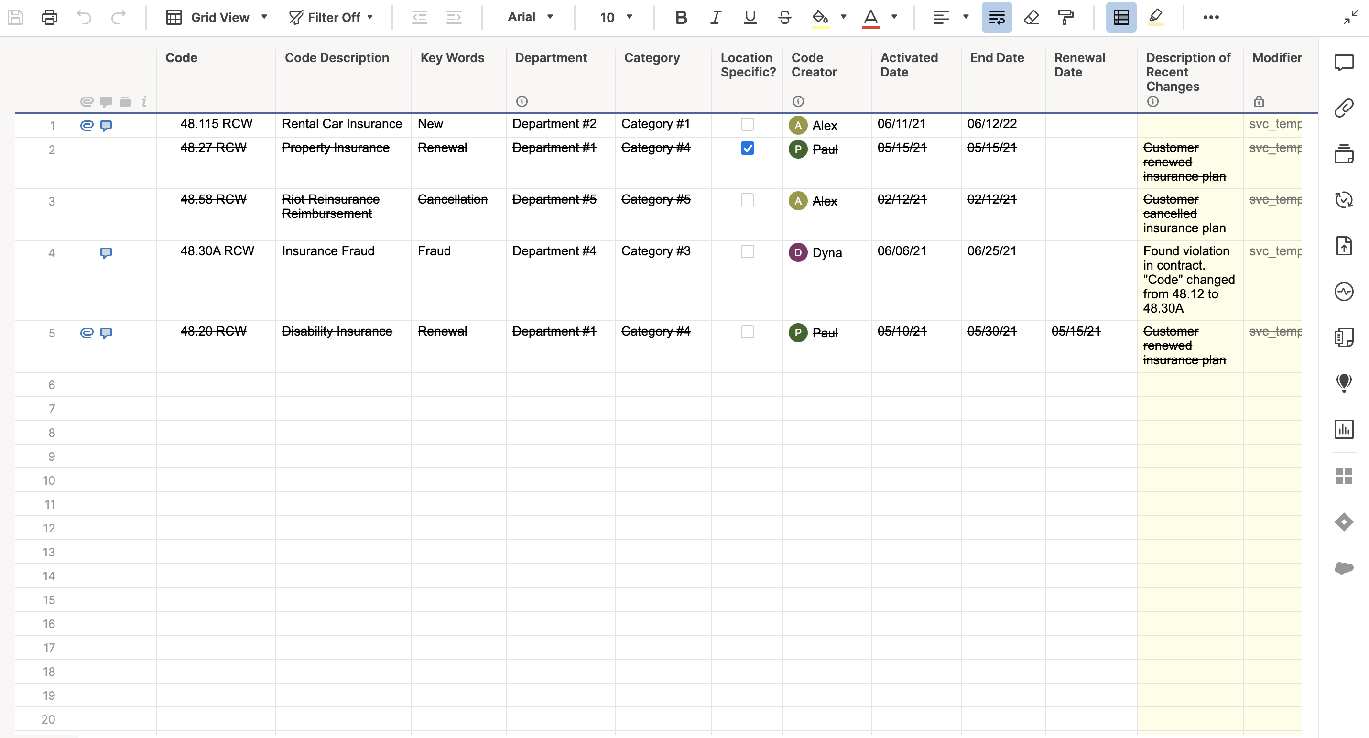Check Location Specific box for Riot Reinsurance

click(747, 200)
